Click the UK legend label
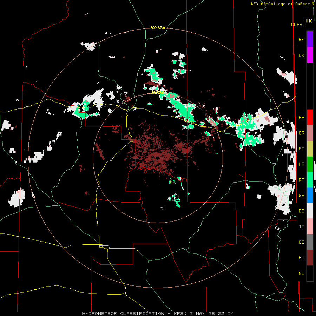Screen dimensions: 316x316 pyautogui.click(x=301, y=55)
